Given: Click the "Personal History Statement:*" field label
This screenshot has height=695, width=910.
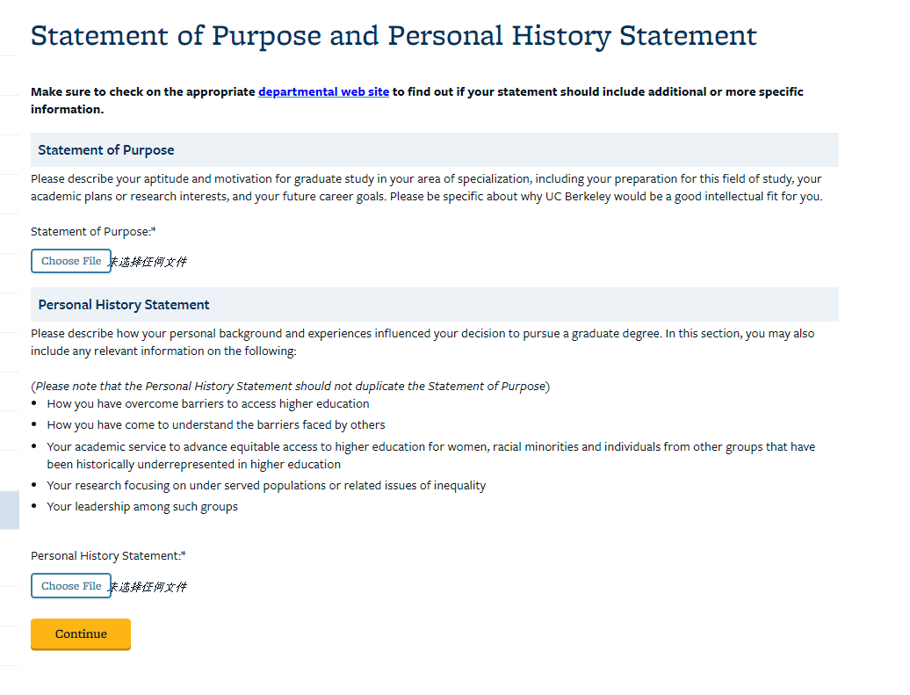Looking at the screenshot, I should [x=108, y=555].
